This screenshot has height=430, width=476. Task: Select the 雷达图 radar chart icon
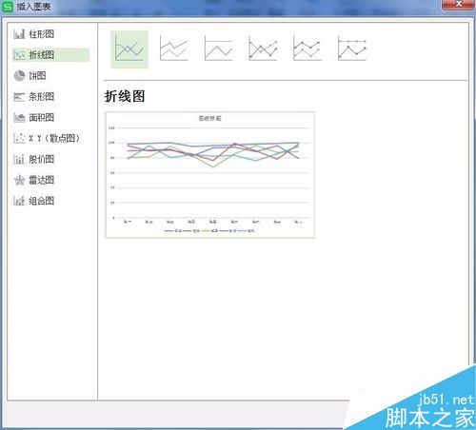click(19, 180)
